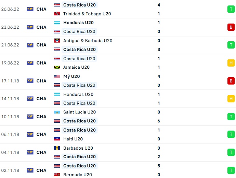Open Haiti U20 team link
Screen dimensions: 236x178
click(73, 139)
